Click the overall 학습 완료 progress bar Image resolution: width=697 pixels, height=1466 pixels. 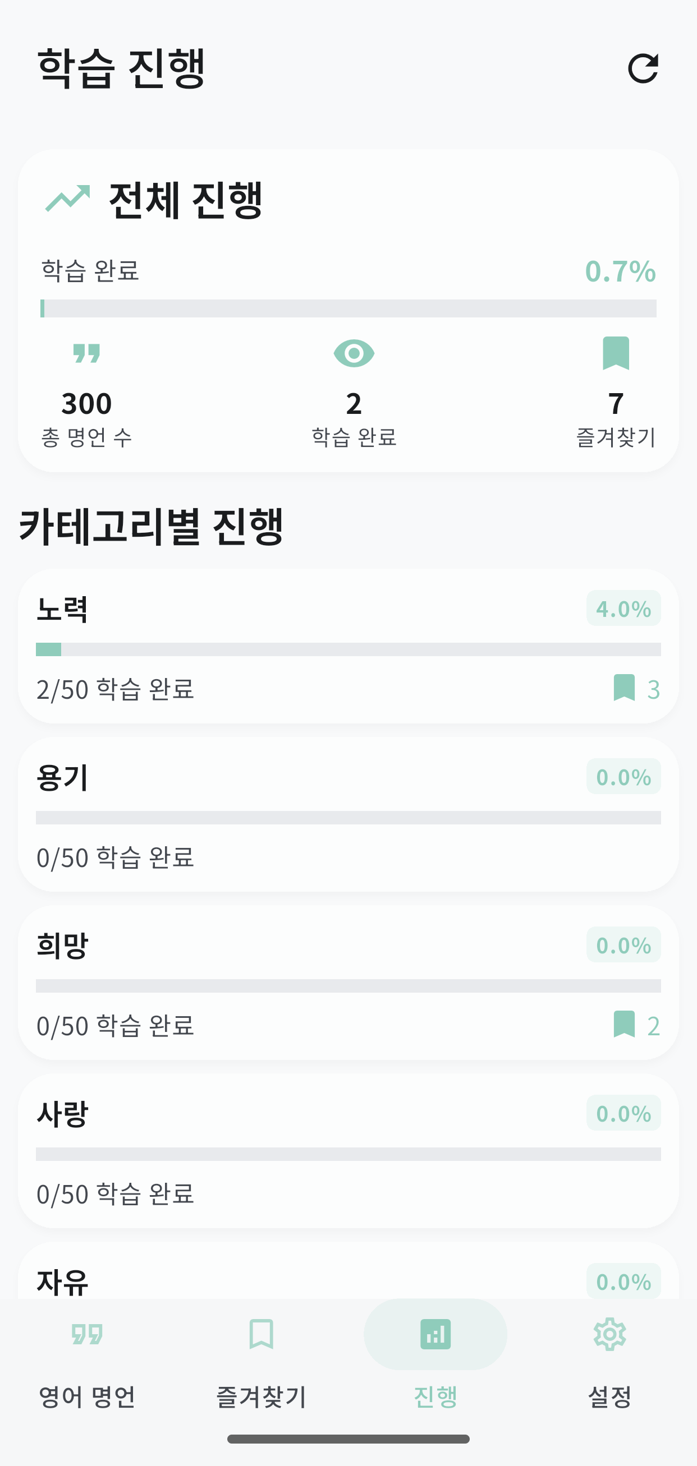tap(349, 308)
